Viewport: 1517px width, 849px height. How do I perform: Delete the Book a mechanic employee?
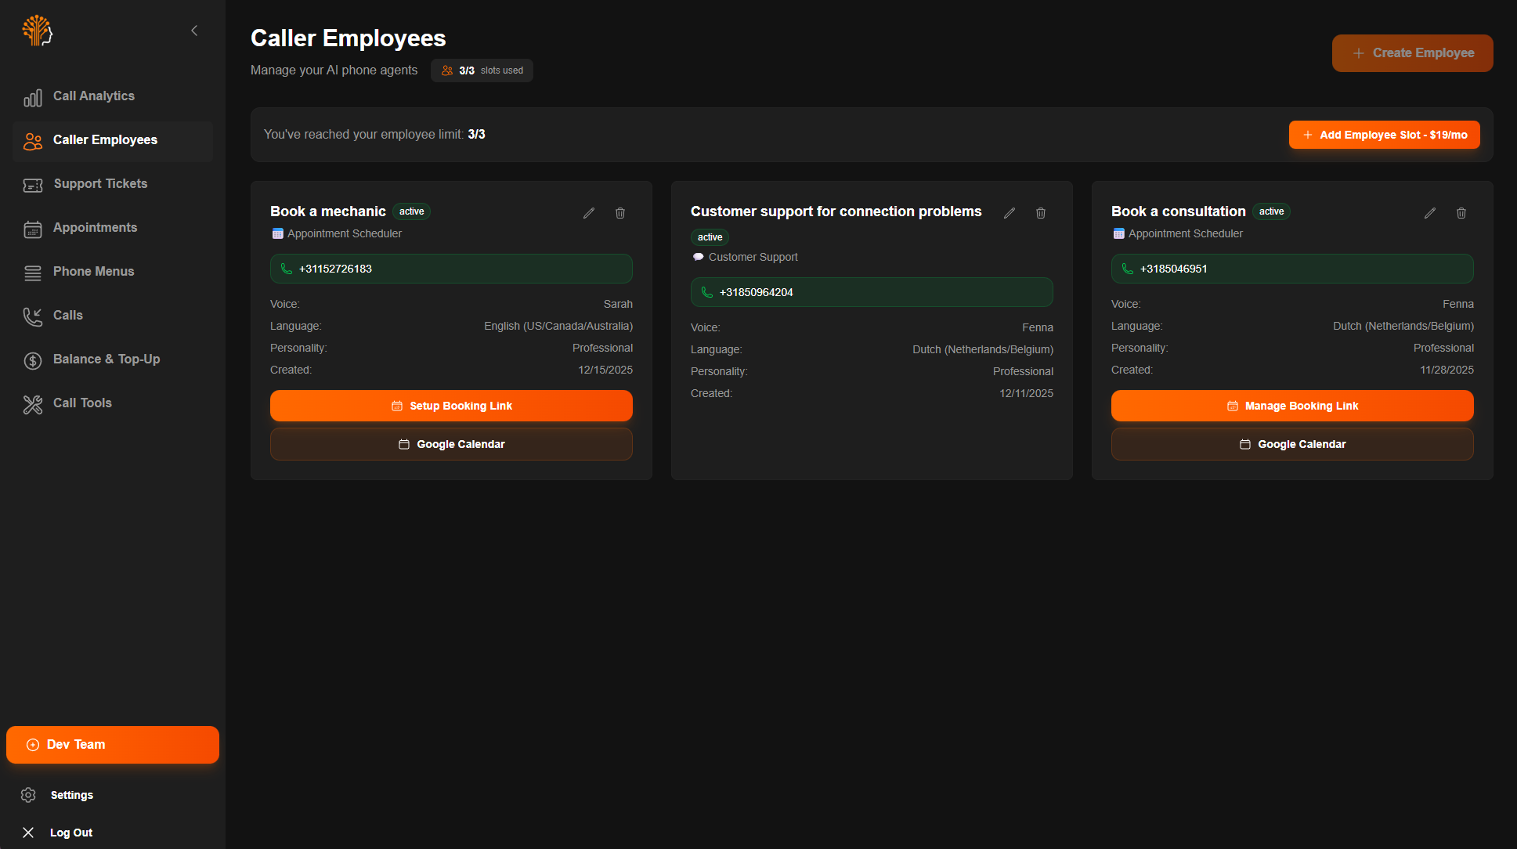[x=620, y=213]
